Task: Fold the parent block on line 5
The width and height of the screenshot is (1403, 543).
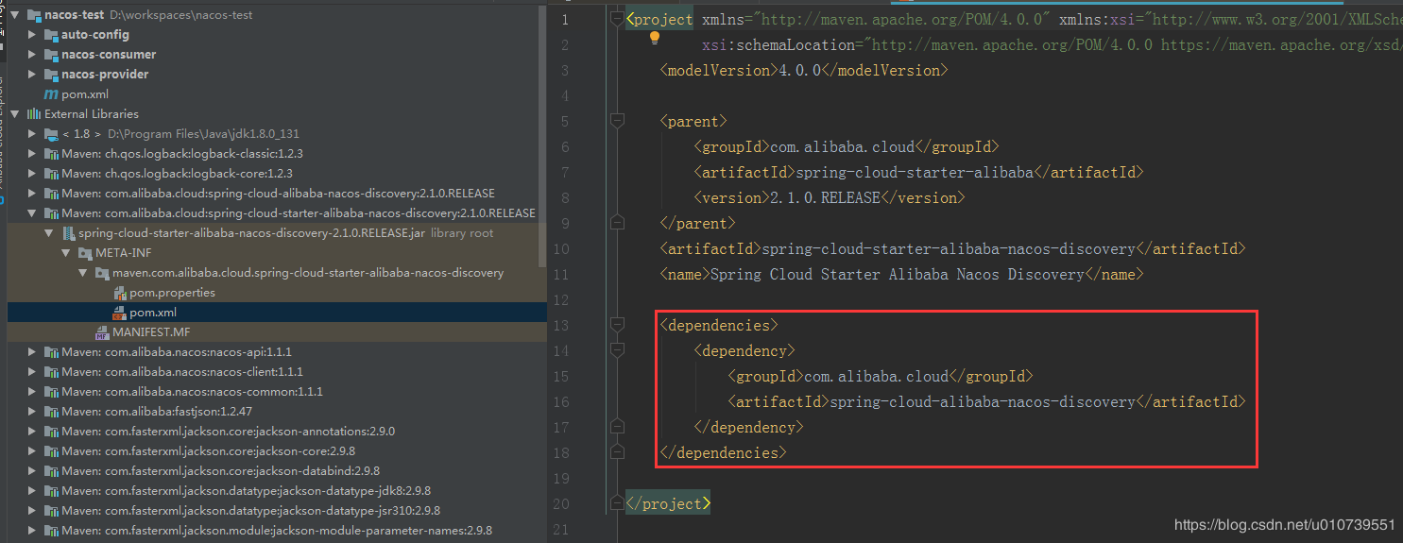Action: coord(617,121)
